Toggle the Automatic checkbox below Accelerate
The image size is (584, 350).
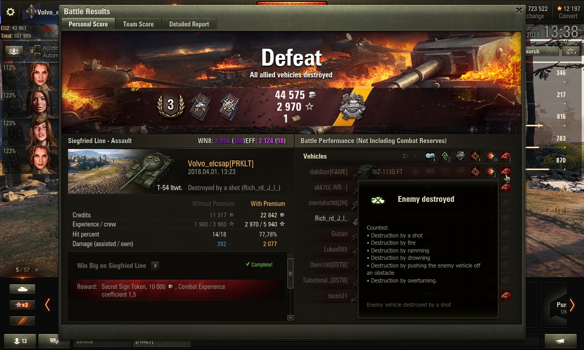pos(37,56)
